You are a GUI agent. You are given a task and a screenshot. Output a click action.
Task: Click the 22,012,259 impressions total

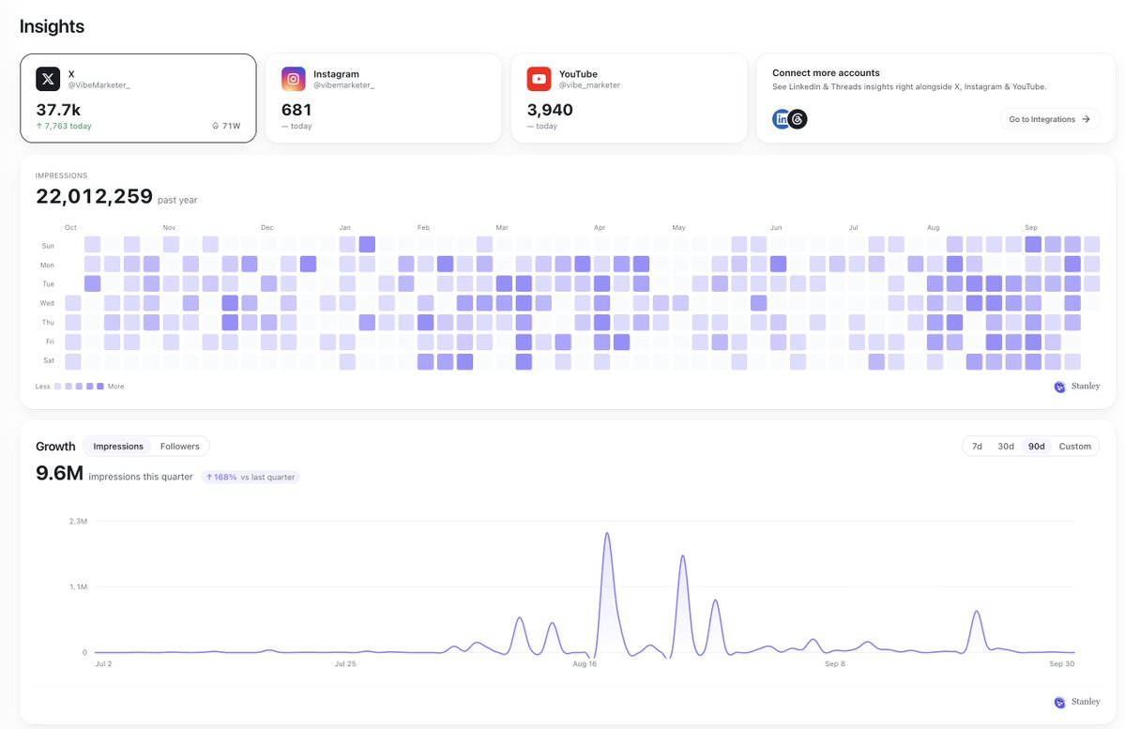click(x=94, y=196)
